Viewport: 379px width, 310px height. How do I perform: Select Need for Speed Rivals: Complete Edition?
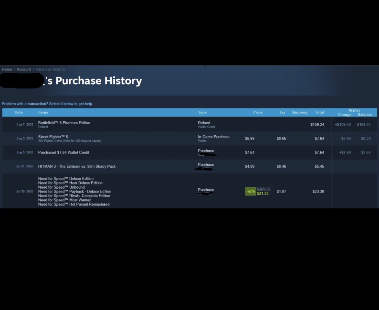[x=74, y=196]
